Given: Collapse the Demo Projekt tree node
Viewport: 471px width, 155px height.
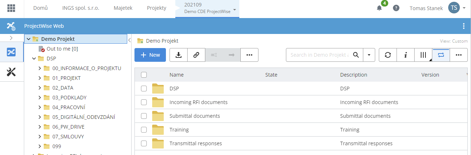Looking at the screenshot, I should 29,39.
